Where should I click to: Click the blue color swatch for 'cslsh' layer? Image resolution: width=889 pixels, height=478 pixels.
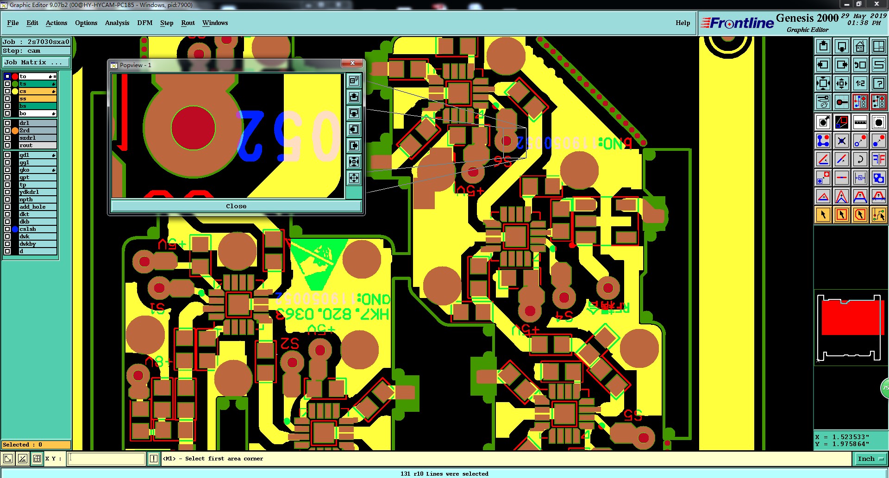point(15,229)
